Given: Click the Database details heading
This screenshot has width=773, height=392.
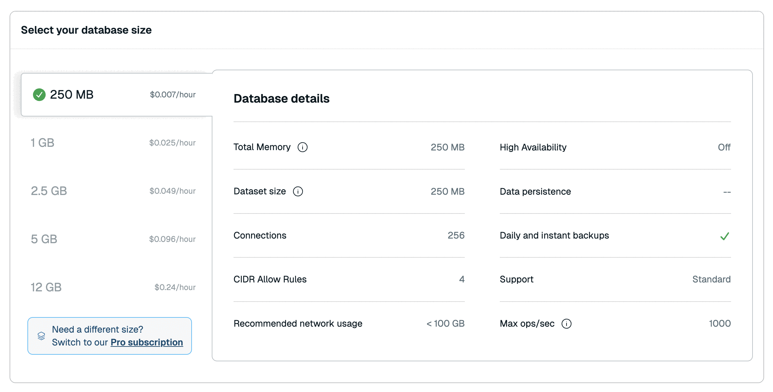Looking at the screenshot, I should click(x=281, y=99).
